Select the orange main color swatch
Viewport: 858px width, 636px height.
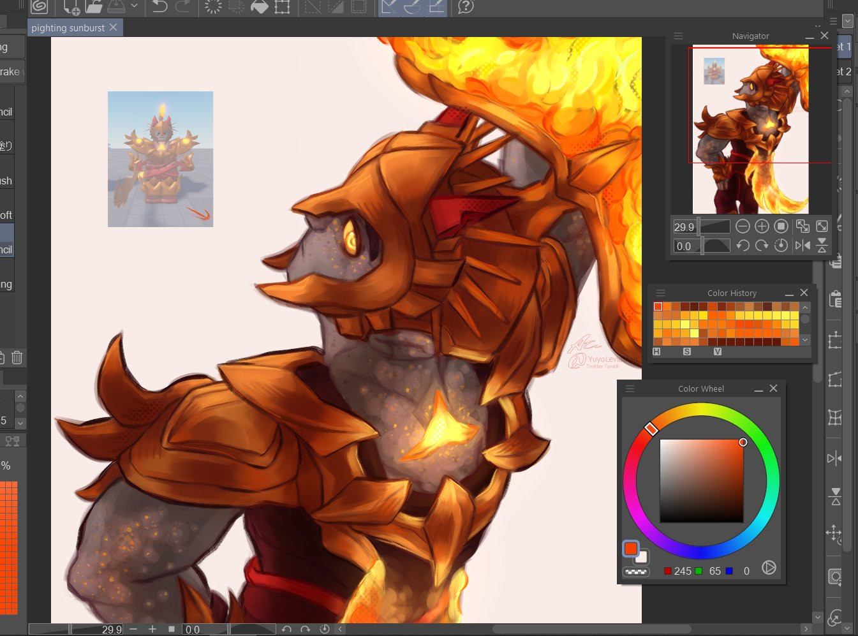pos(630,549)
